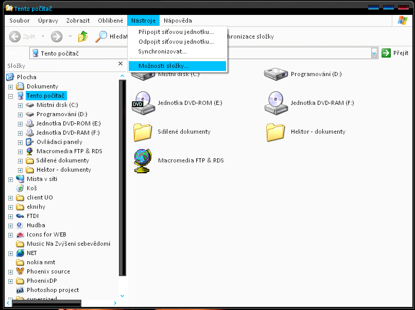The height and width of the screenshot is (310, 415).
Task: Click folder tree scroll up arrow
Action: pos(122,76)
